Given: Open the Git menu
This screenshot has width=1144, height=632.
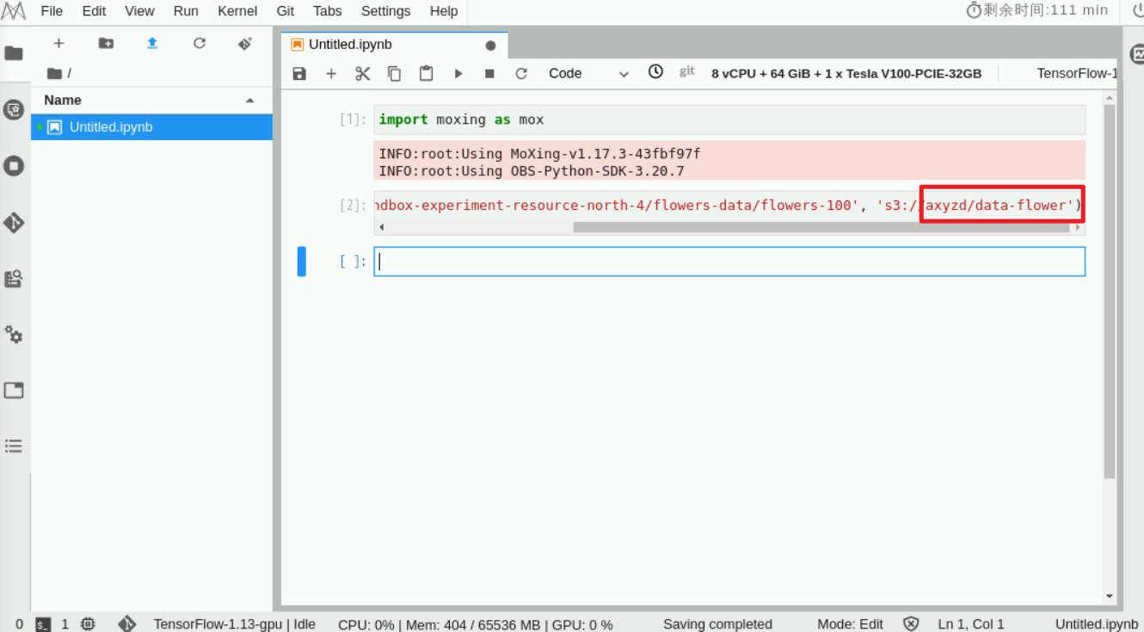Looking at the screenshot, I should 286,11.
